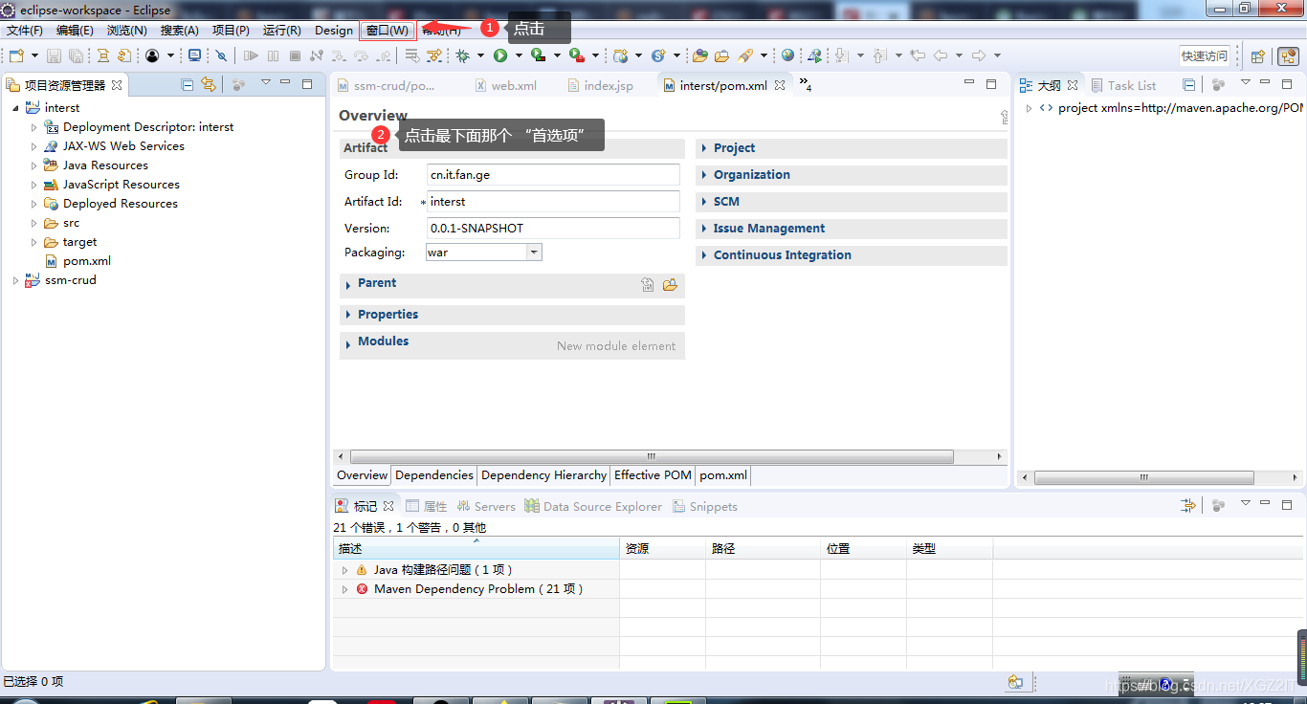
Task: Click Collapse All in Project Explorer
Action: pyautogui.click(x=188, y=84)
